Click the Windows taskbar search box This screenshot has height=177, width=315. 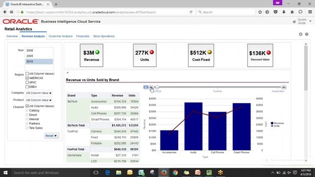pyautogui.click(x=50, y=173)
